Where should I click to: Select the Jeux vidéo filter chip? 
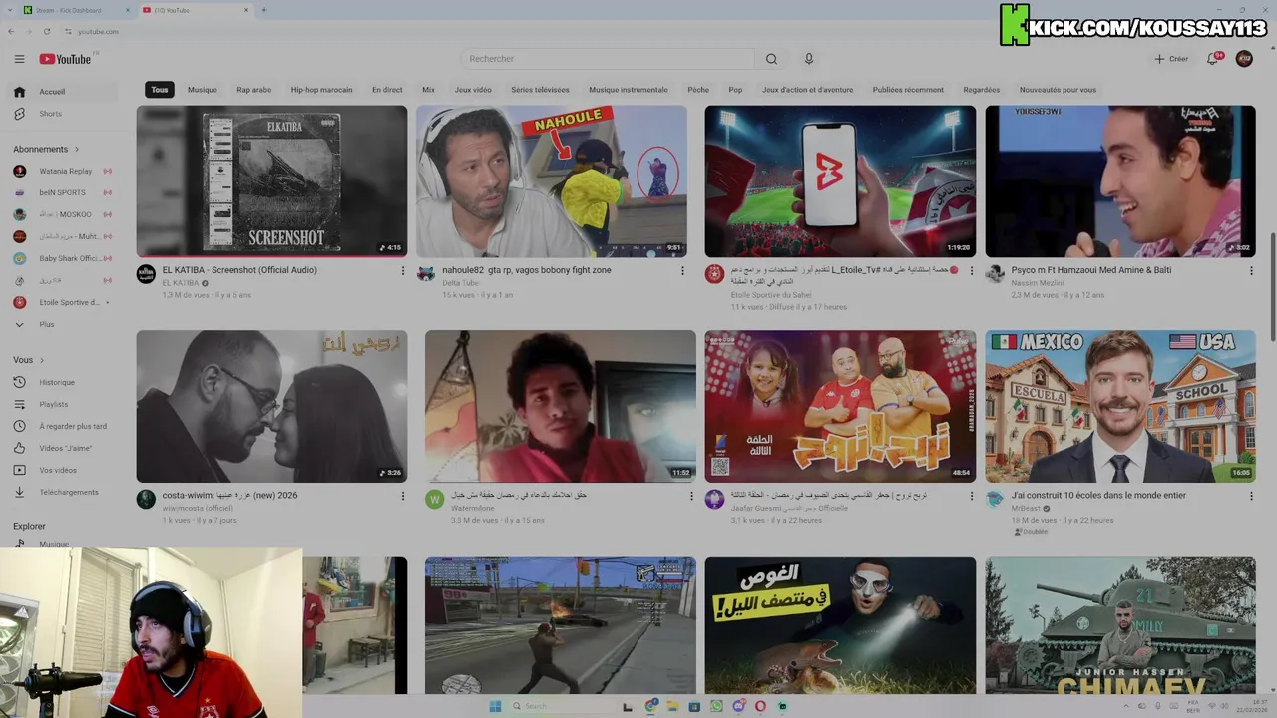coord(473,90)
